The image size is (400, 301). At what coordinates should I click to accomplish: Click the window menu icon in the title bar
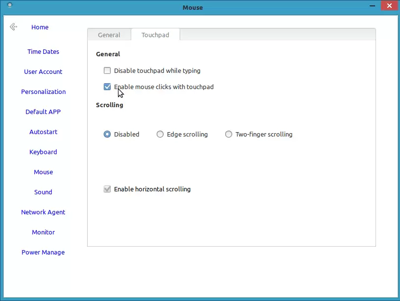pos(10,4)
